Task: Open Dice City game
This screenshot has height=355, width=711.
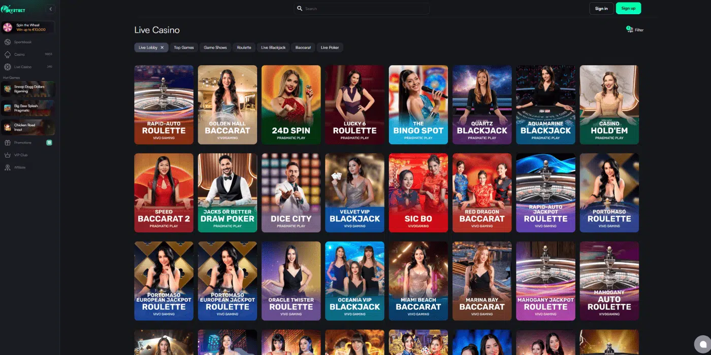Action: (x=291, y=193)
